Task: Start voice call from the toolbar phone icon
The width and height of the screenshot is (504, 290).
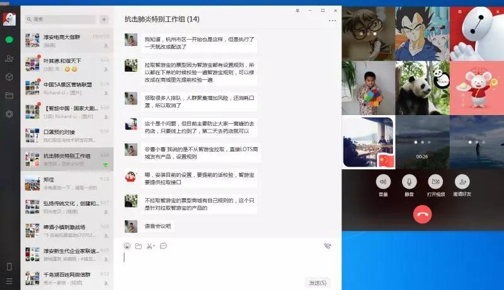Action: click(x=328, y=246)
